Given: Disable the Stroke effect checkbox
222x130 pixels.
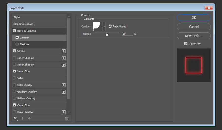Looking at the screenshot, I should click(x=14, y=51).
